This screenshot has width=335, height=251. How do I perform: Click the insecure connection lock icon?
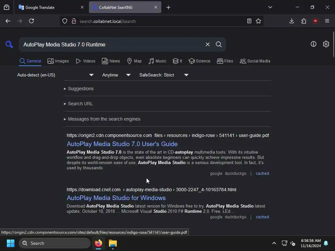74,21
